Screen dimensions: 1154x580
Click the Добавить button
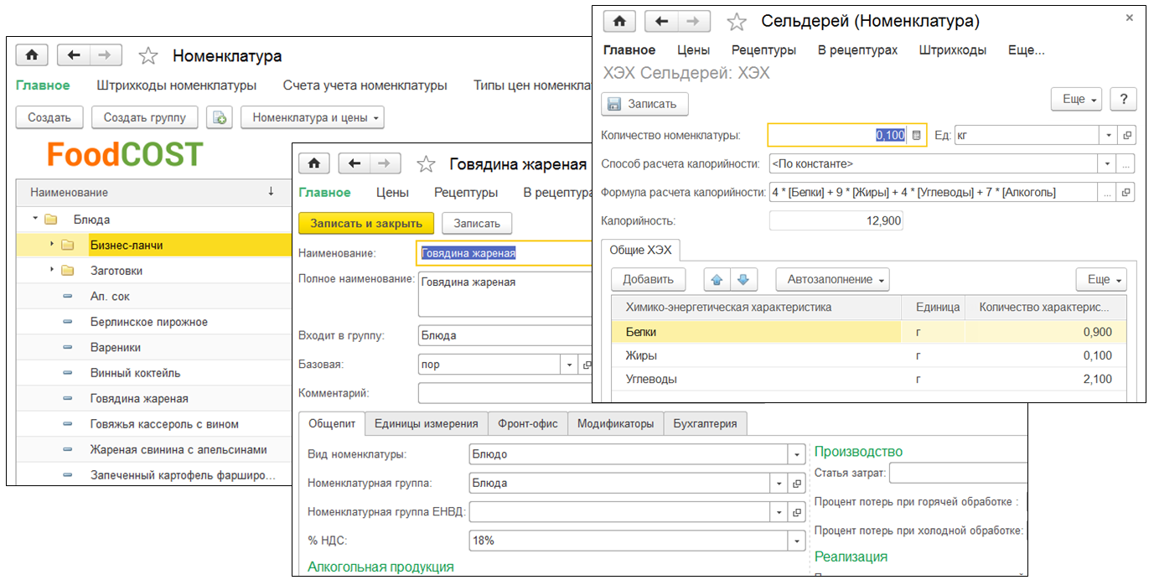click(x=648, y=279)
